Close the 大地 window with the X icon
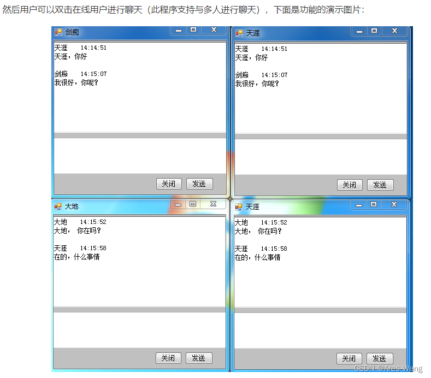Viewport: 431px width, 378px height. [213, 204]
